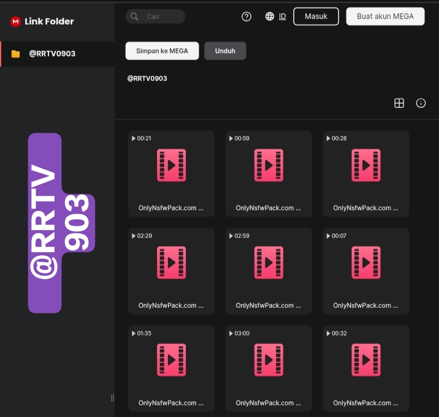This screenshot has height=417, width=439.
Task: Click Buat akun MEGA button
Action: (x=385, y=17)
